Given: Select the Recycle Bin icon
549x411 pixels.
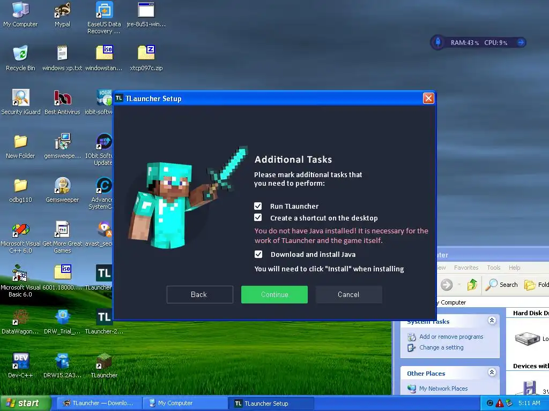Looking at the screenshot, I should tap(20, 58).
